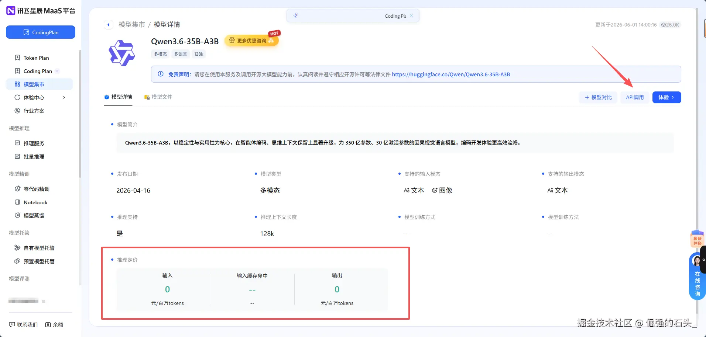Switch to the 模型详情 tab
The height and width of the screenshot is (337, 706).
118,97
